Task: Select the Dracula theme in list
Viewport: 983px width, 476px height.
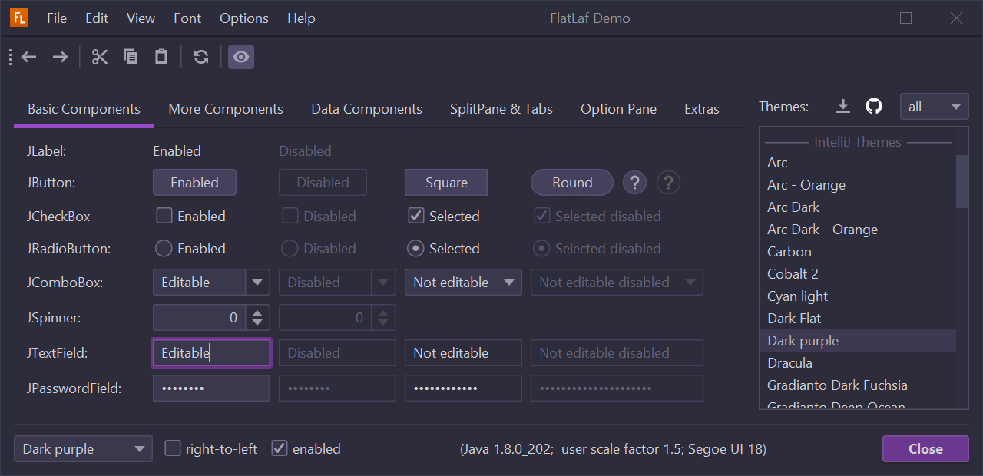Action: pyautogui.click(x=789, y=363)
